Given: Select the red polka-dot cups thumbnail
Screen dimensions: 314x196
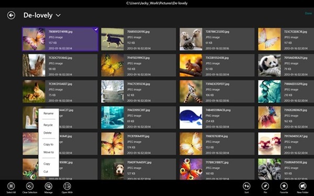Looking at the screenshot, I should [x=270, y=144].
